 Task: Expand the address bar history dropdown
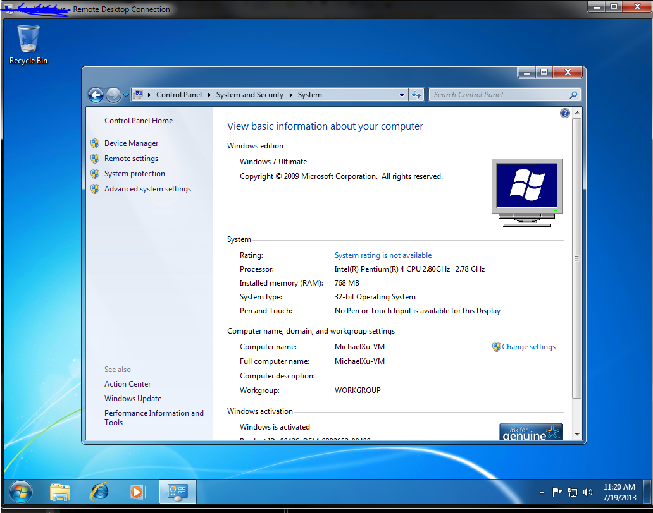(402, 95)
